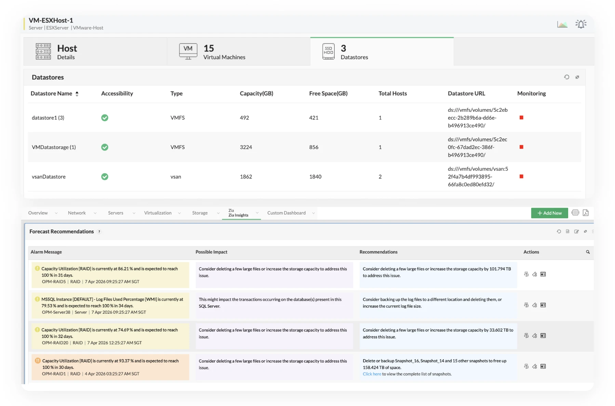Click the middle action icon for OPM-Server38 alarm

coord(534,305)
